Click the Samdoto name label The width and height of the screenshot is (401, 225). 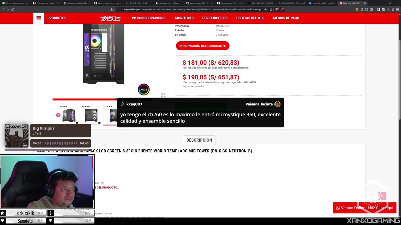25,221
